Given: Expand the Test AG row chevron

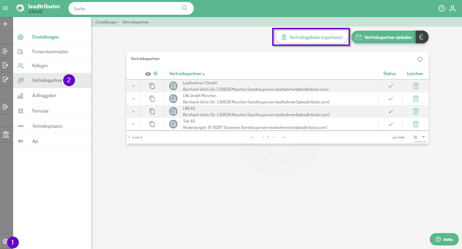Looking at the screenshot, I should click(x=133, y=124).
